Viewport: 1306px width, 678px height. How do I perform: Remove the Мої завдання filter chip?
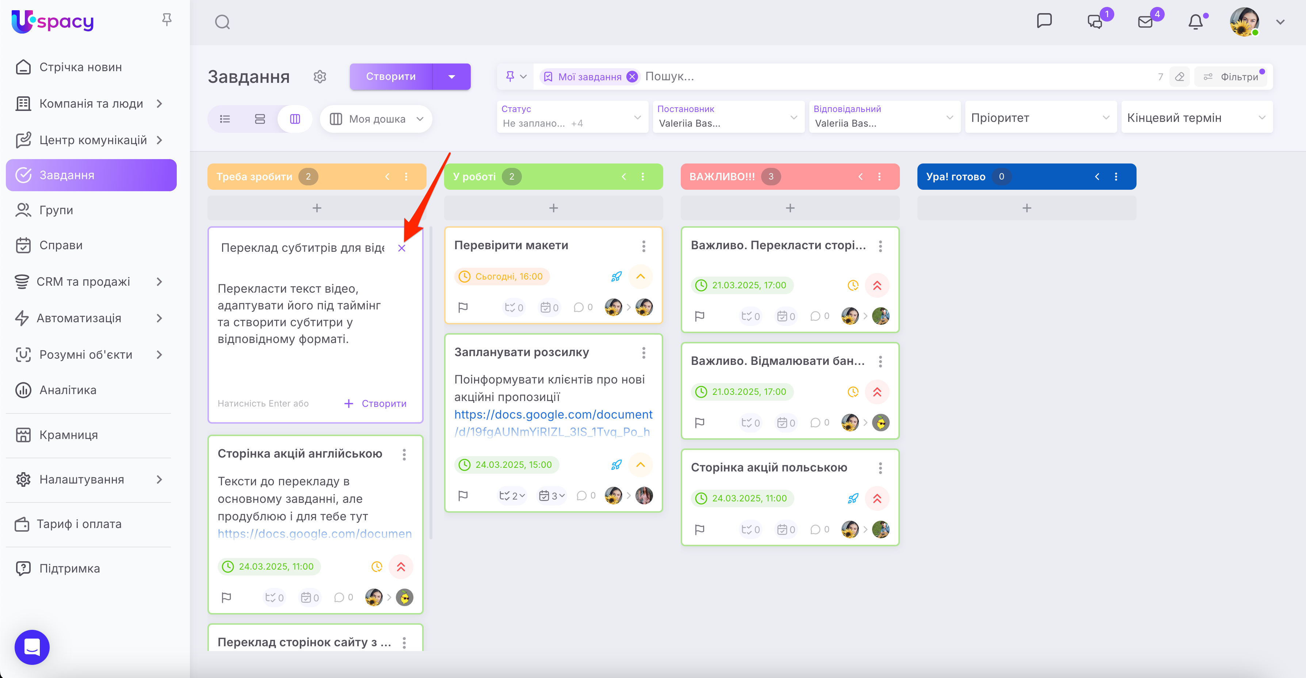[632, 77]
